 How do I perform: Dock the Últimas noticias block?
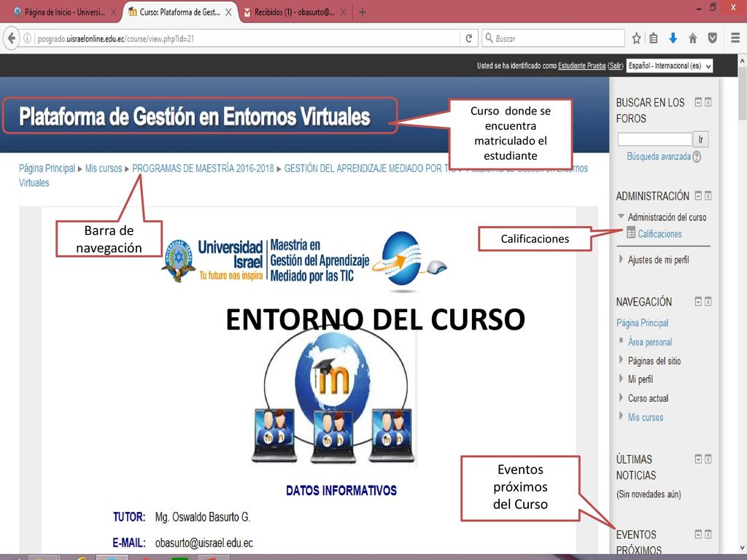(x=708, y=459)
